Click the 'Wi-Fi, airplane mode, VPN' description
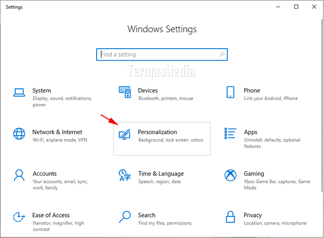Image resolution: width=324 pixels, height=238 pixels. [x=60, y=140]
